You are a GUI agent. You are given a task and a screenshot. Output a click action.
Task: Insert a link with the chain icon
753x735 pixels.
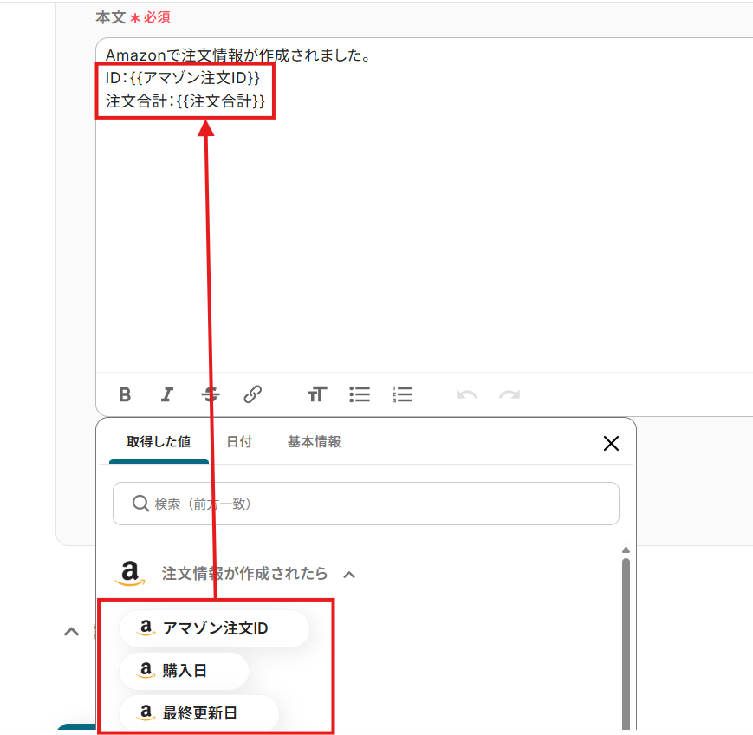click(253, 394)
